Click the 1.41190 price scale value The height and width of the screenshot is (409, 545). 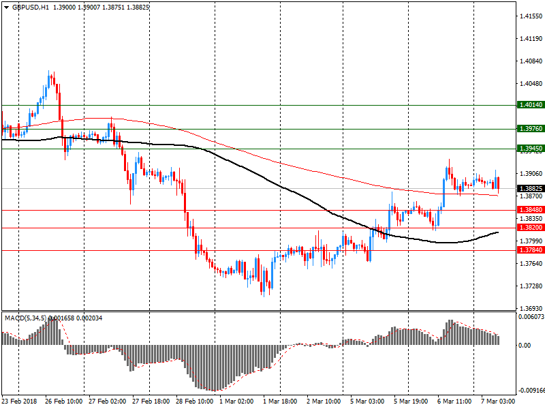tap(531, 39)
